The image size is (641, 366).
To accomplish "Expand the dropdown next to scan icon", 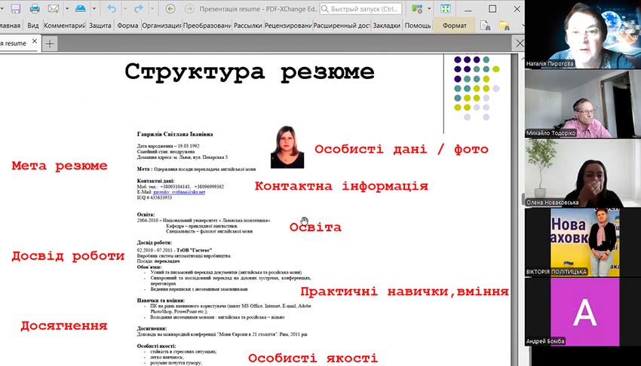I will point(93,9).
